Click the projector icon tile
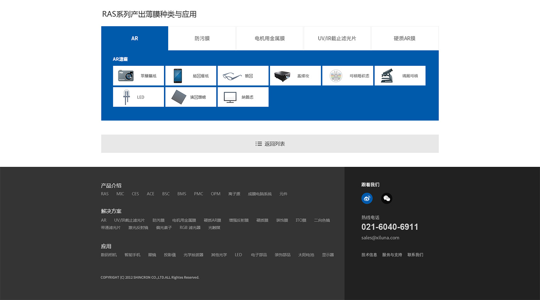 (x=295, y=75)
